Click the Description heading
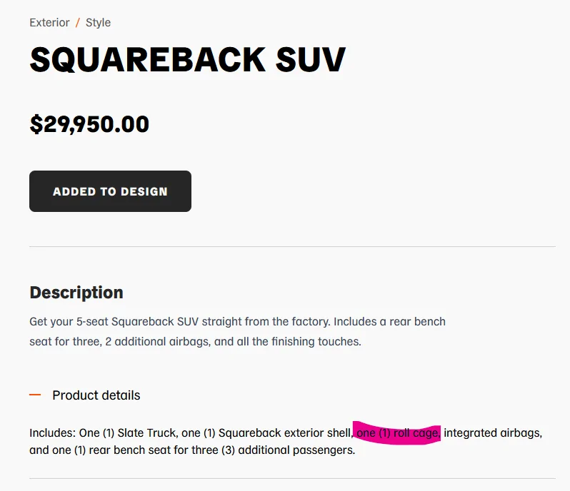This screenshot has height=491, width=570. (x=76, y=293)
